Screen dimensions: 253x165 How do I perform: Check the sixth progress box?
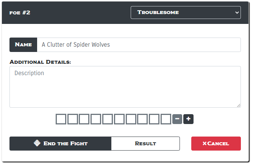point(119,119)
